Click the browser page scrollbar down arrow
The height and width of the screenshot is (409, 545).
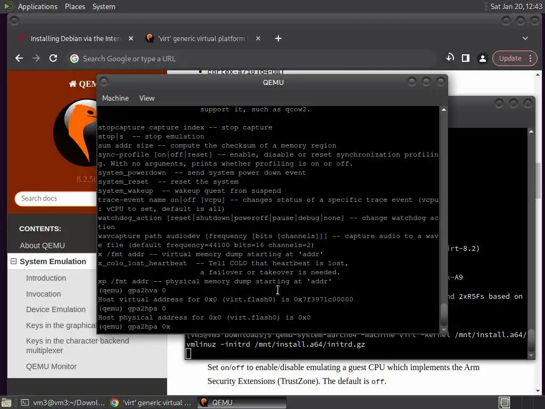coord(538,391)
